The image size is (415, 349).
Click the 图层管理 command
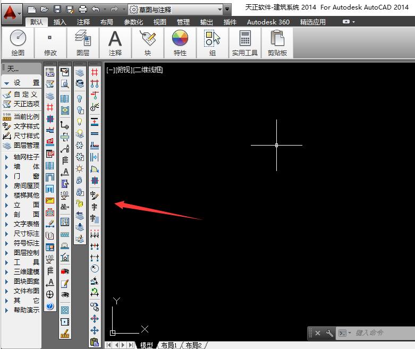pyautogui.click(x=26, y=145)
